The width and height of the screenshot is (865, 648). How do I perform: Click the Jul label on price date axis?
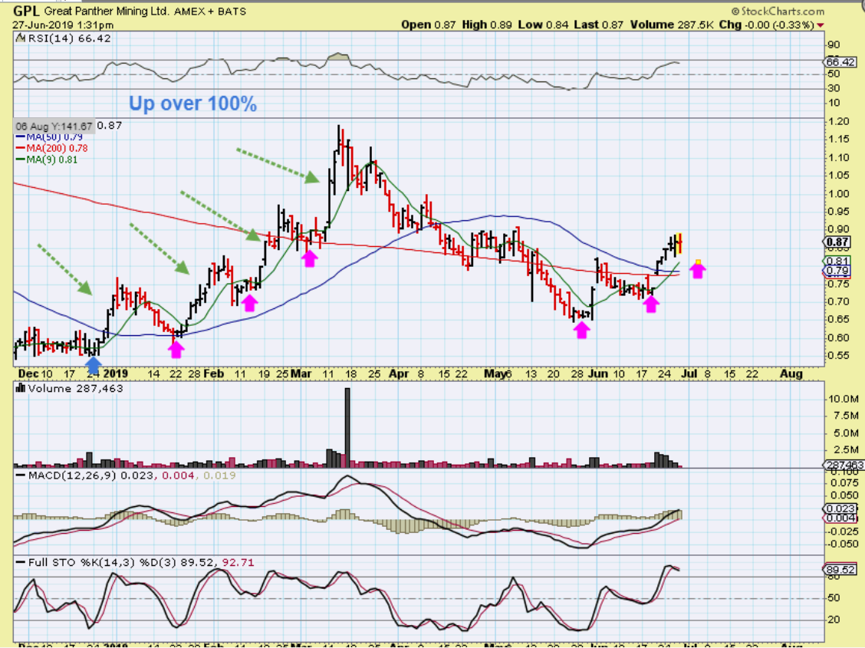click(x=689, y=374)
